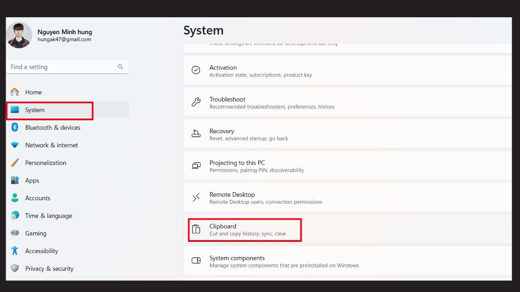Screen dimensions: 520x292
Task: Click 'Remote Desktop users, connection permissions' text
Action: (x=266, y=202)
